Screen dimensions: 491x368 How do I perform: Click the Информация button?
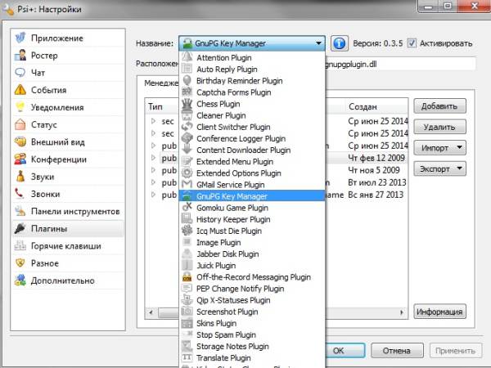click(x=439, y=312)
